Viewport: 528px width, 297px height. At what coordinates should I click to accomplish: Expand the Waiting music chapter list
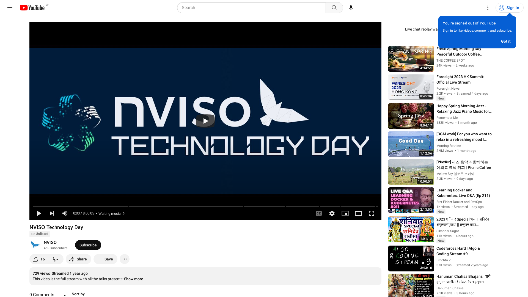tap(111, 213)
